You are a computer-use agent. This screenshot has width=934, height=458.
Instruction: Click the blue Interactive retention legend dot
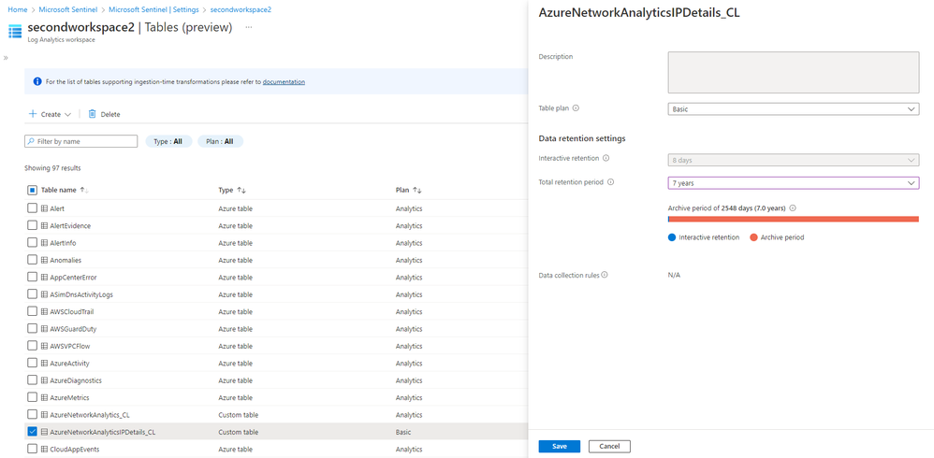point(672,237)
